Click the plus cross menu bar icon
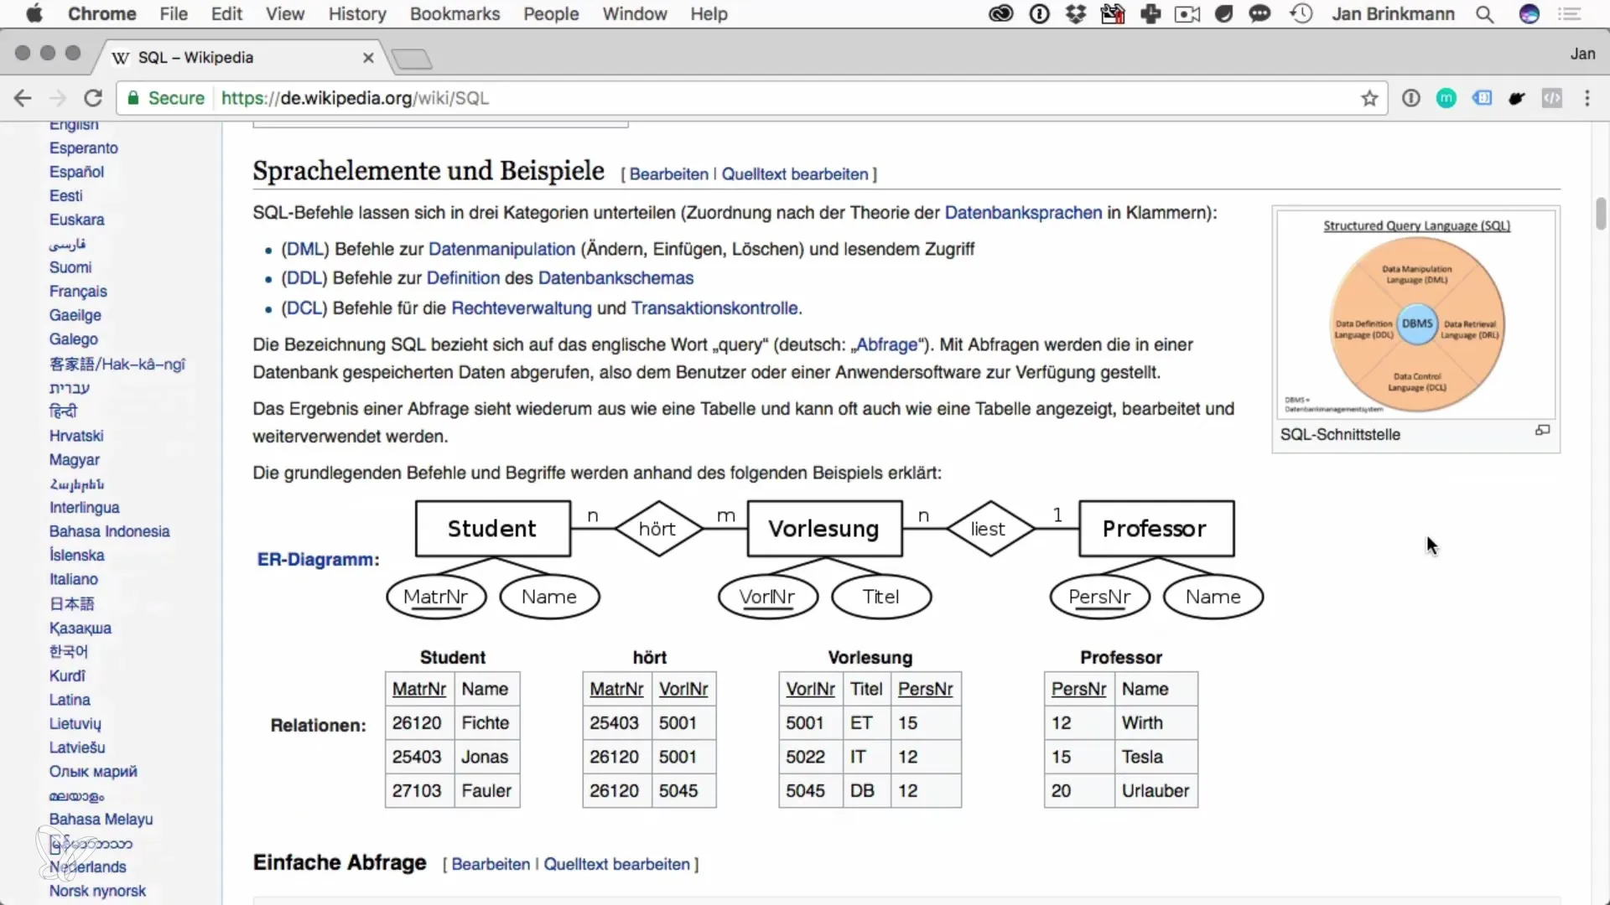Screen dimensions: 1610x905 click(1150, 14)
